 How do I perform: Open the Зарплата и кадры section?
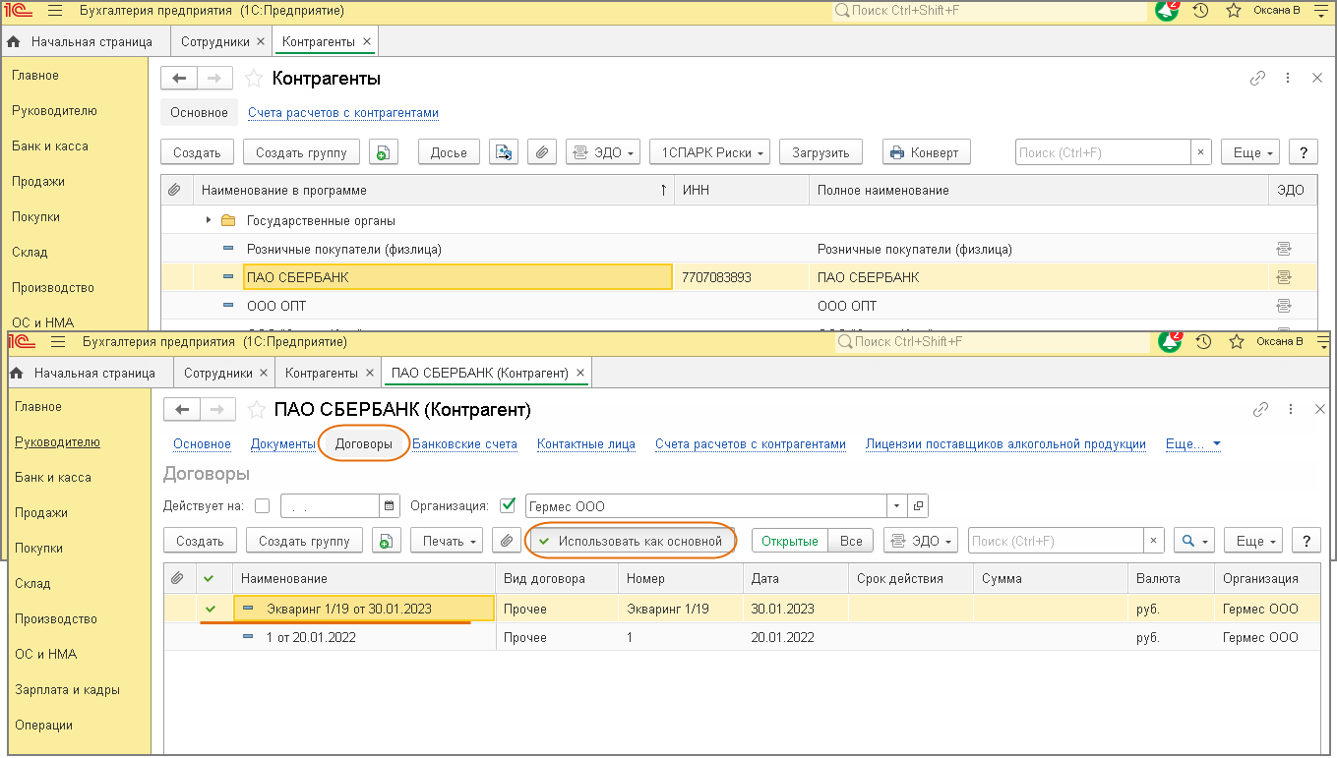click(x=67, y=690)
